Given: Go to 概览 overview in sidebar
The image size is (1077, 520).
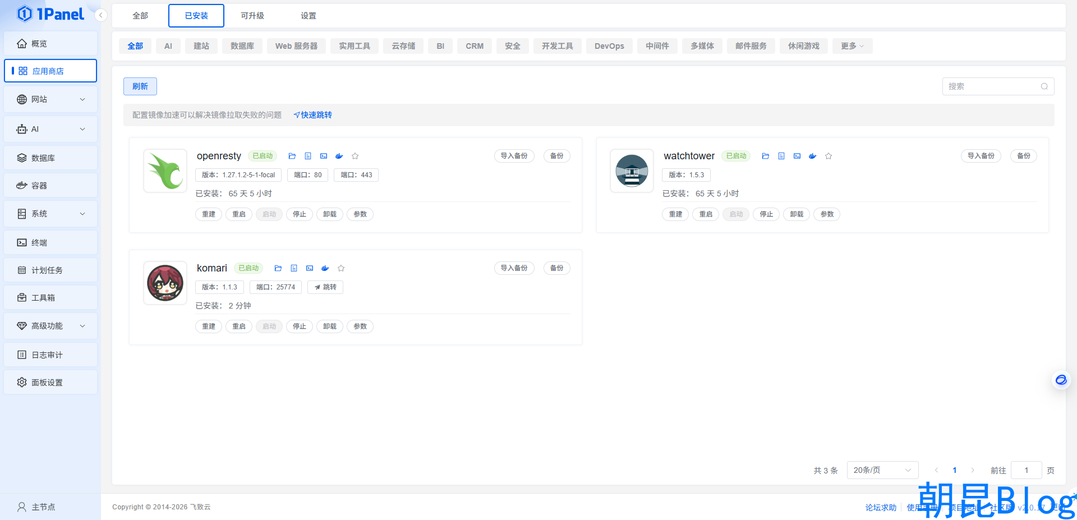Looking at the screenshot, I should [x=50, y=43].
